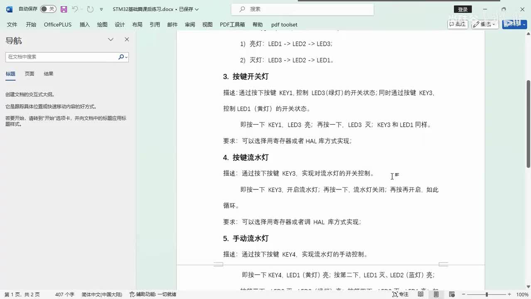531x299 pixels.
Task: Open the 文件 menu tab
Action: tap(12, 25)
